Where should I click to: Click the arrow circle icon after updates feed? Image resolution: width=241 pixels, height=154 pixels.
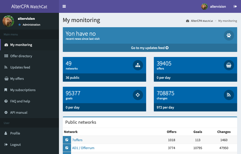[x=167, y=48]
